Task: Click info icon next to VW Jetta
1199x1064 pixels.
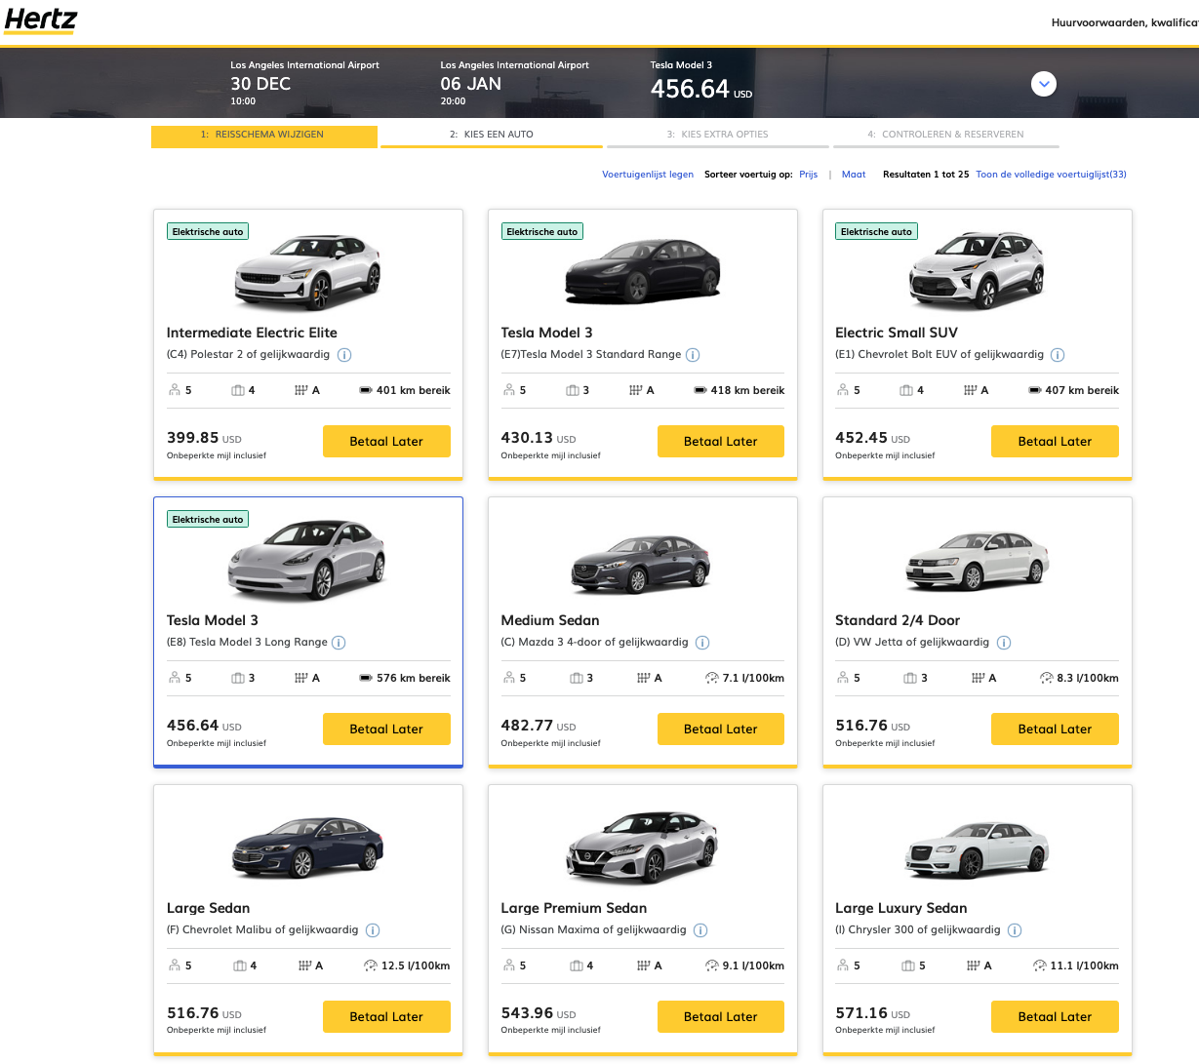Action: pyautogui.click(x=1004, y=643)
